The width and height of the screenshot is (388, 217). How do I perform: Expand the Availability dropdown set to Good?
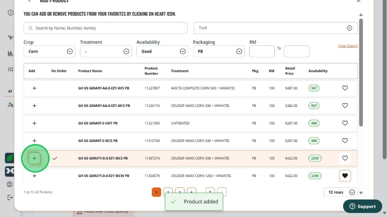click(162, 52)
